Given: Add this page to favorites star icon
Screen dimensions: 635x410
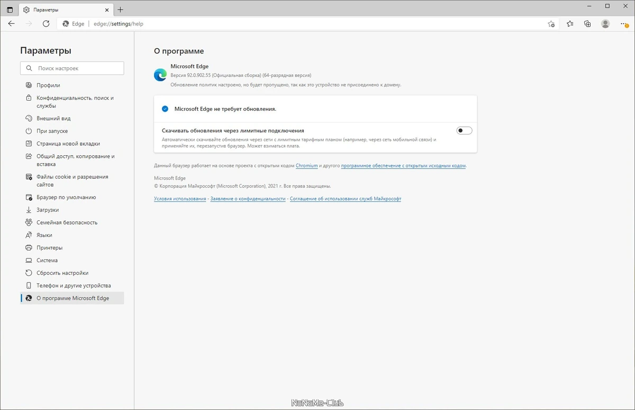Looking at the screenshot, I should point(551,24).
